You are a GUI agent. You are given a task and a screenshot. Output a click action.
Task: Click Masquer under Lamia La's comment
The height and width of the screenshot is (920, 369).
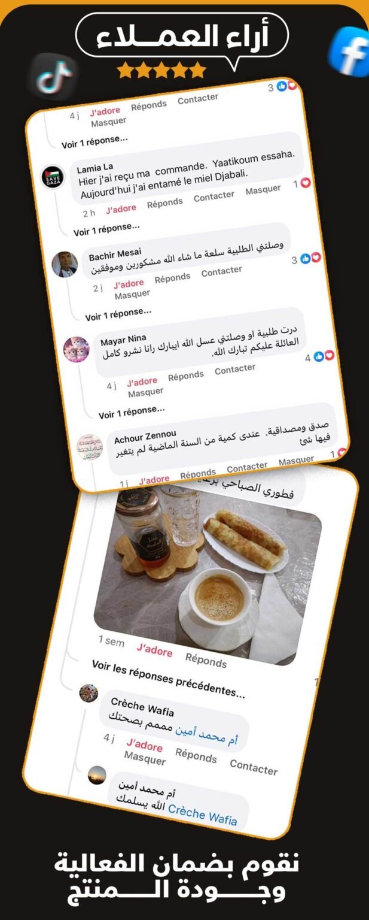[x=263, y=190]
